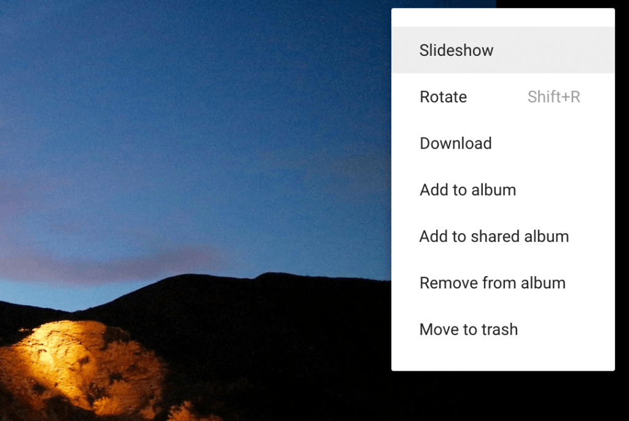Click empty space right of Download label
This screenshot has width=629, height=421.
click(553, 144)
